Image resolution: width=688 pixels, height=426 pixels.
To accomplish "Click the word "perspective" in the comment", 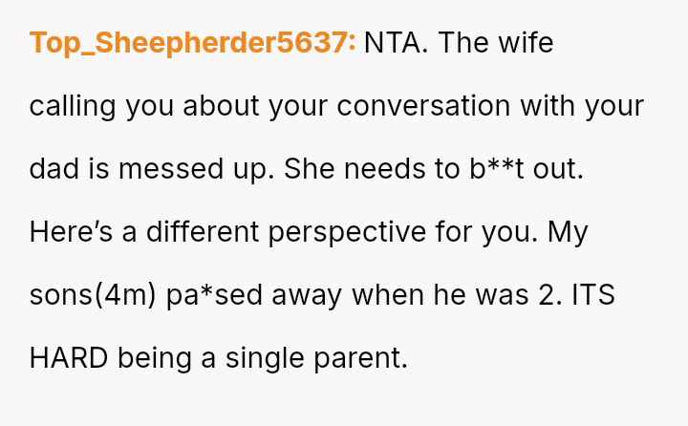I will pyautogui.click(x=363, y=232).
